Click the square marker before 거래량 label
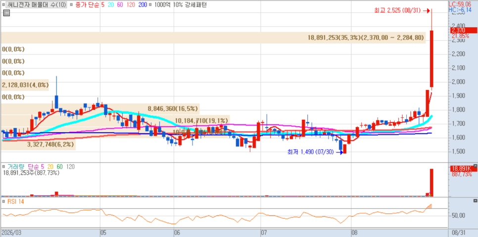Image resolution: width=478 pixels, height=237 pixels. point(3,167)
